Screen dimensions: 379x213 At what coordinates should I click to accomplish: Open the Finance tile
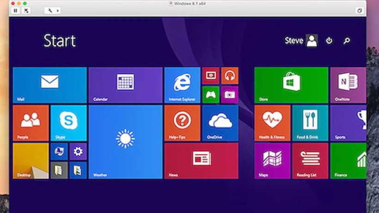coord(348,161)
